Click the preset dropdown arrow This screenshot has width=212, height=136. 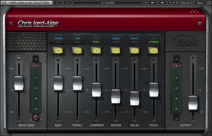[x=145, y=3]
